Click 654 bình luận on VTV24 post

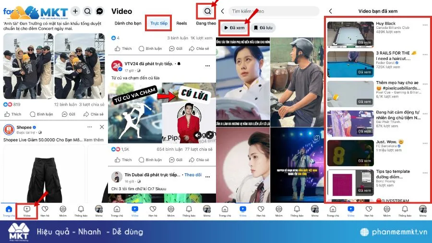tap(169, 149)
